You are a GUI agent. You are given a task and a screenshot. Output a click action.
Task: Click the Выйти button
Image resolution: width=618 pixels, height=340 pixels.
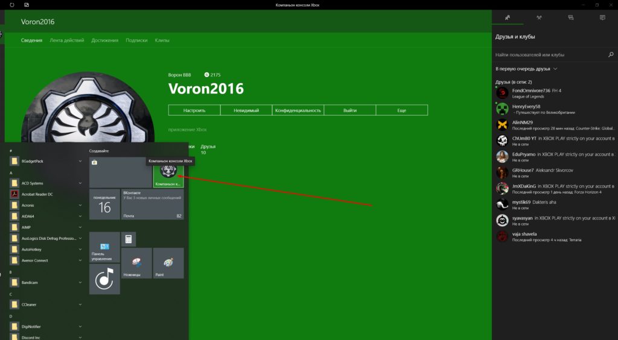[x=349, y=110]
